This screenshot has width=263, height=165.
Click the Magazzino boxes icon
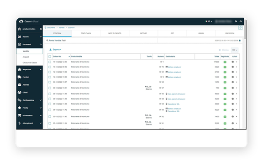click(20, 69)
